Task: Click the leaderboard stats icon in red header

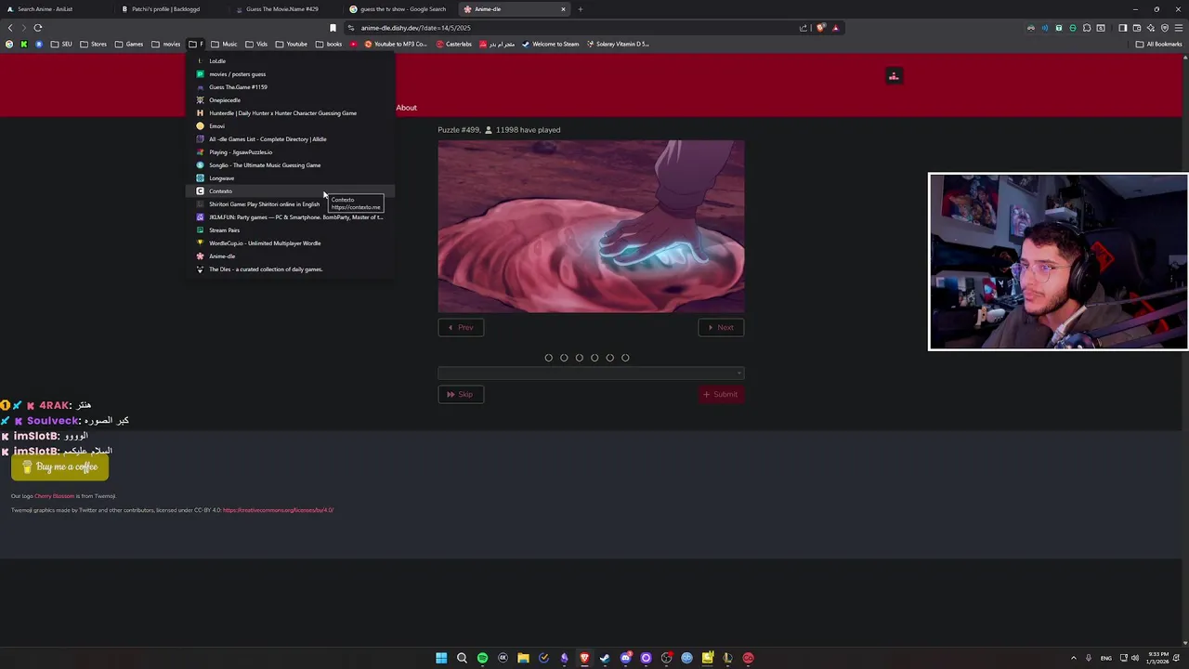Action: pos(894,76)
